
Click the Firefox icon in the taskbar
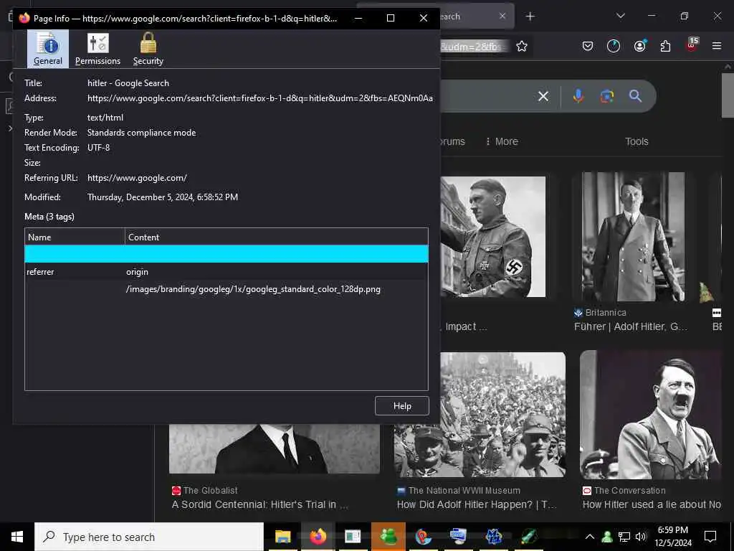(318, 537)
